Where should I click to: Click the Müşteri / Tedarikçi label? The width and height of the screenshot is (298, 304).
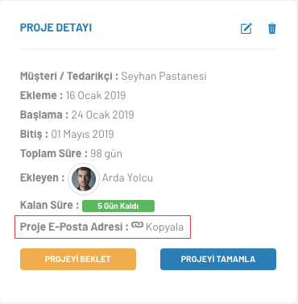pyautogui.click(x=69, y=77)
